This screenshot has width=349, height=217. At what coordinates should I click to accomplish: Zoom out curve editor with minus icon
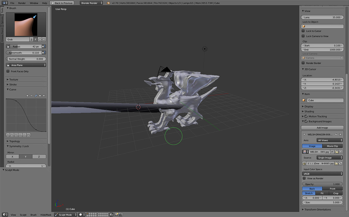click(x=31, y=96)
